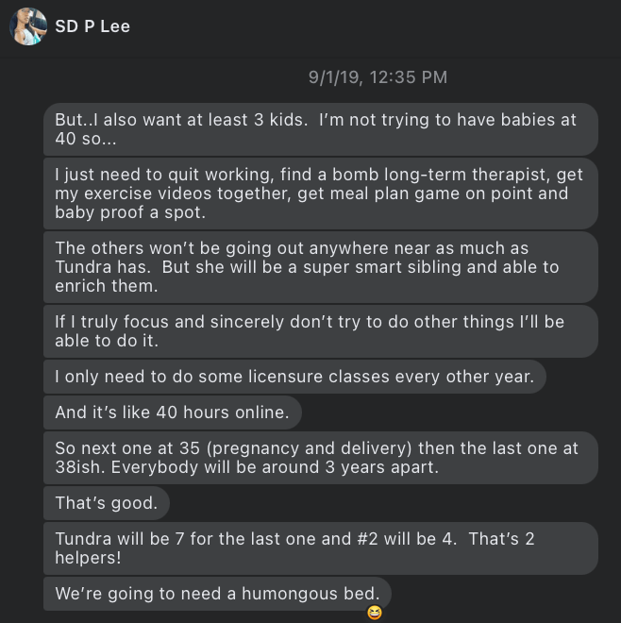This screenshot has width=621, height=623.
Task: Select the "humongous bed" message bubble
Action: click(217, 594)
